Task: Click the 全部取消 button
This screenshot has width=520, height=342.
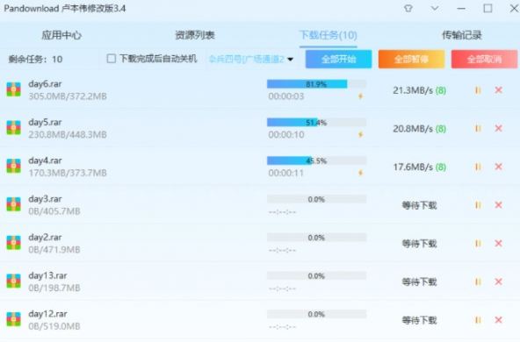Action: [484, 60]
